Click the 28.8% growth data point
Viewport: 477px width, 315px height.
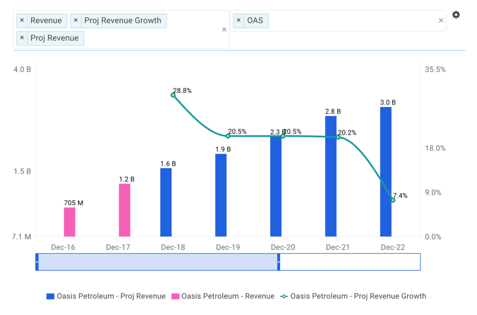(173, 95)
